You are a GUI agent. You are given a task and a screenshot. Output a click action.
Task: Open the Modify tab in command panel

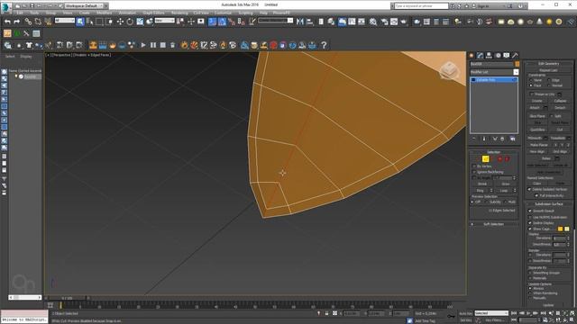click(x=481, y=56)
